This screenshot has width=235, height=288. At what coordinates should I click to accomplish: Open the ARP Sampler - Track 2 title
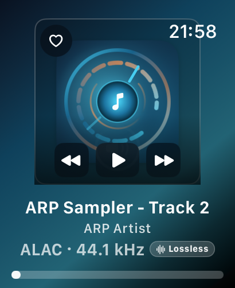coord(117,208)
